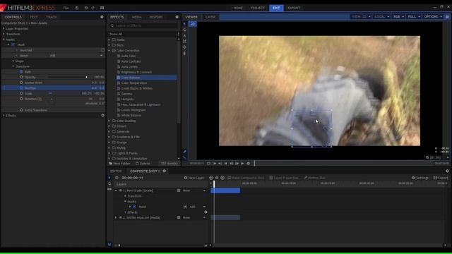Go to the Home tab

(x=238, y=8)
